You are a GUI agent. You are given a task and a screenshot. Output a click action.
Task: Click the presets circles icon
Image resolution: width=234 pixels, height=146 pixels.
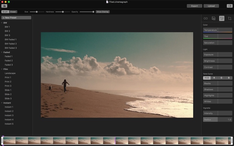click(x=4, y=6)
